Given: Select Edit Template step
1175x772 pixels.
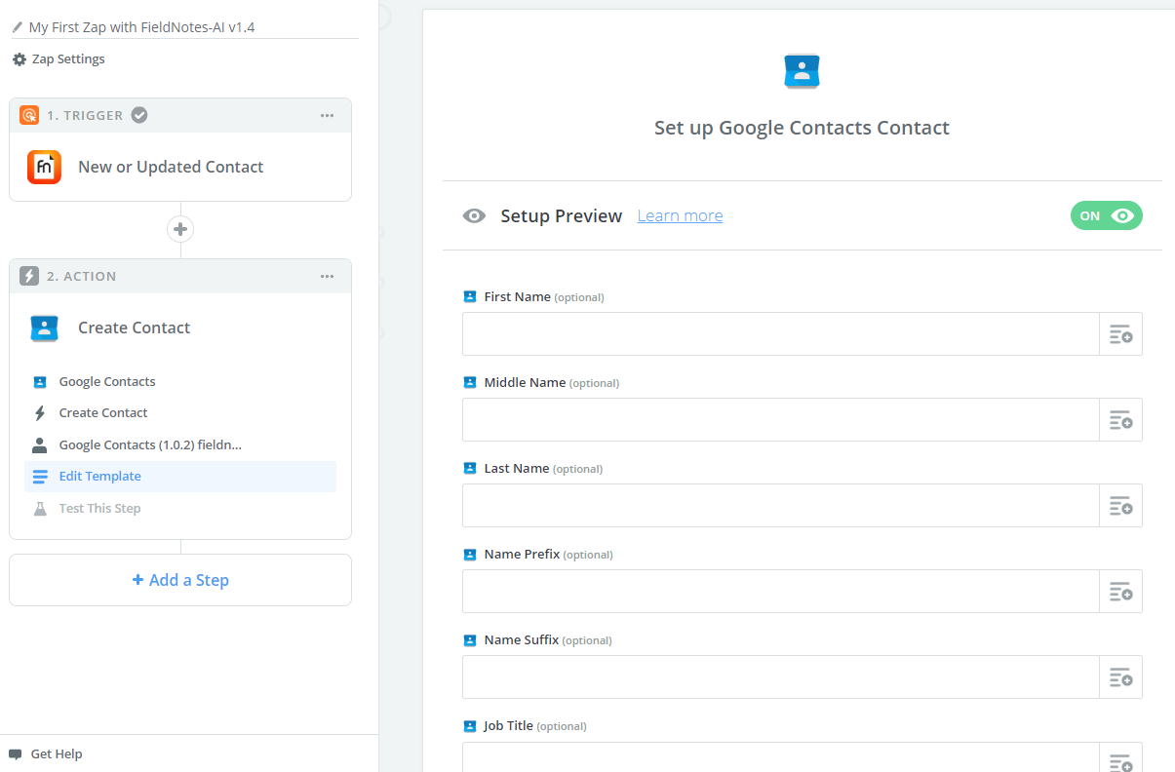Looking at the screenshot, I should tap(180, 477).
